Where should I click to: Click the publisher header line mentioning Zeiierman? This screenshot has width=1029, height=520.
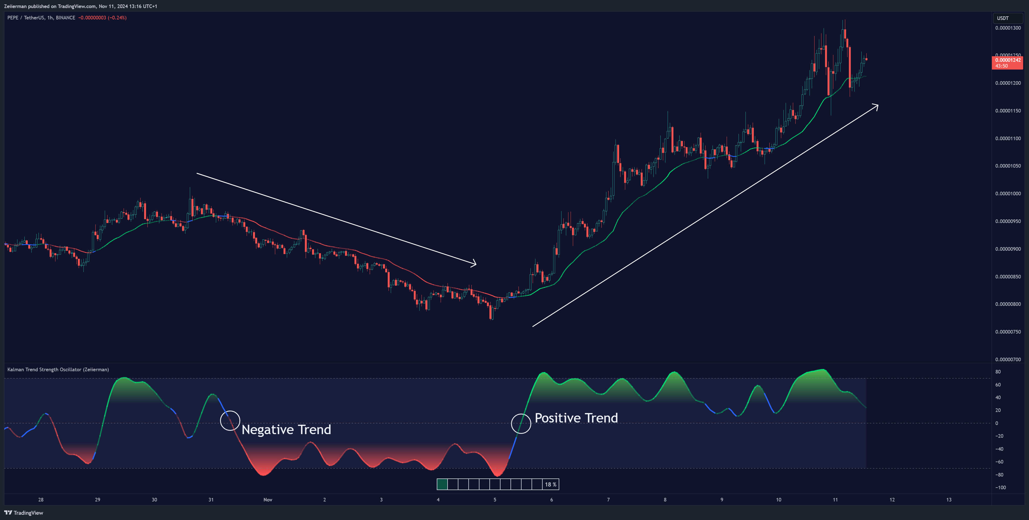[x=80, y=6]
